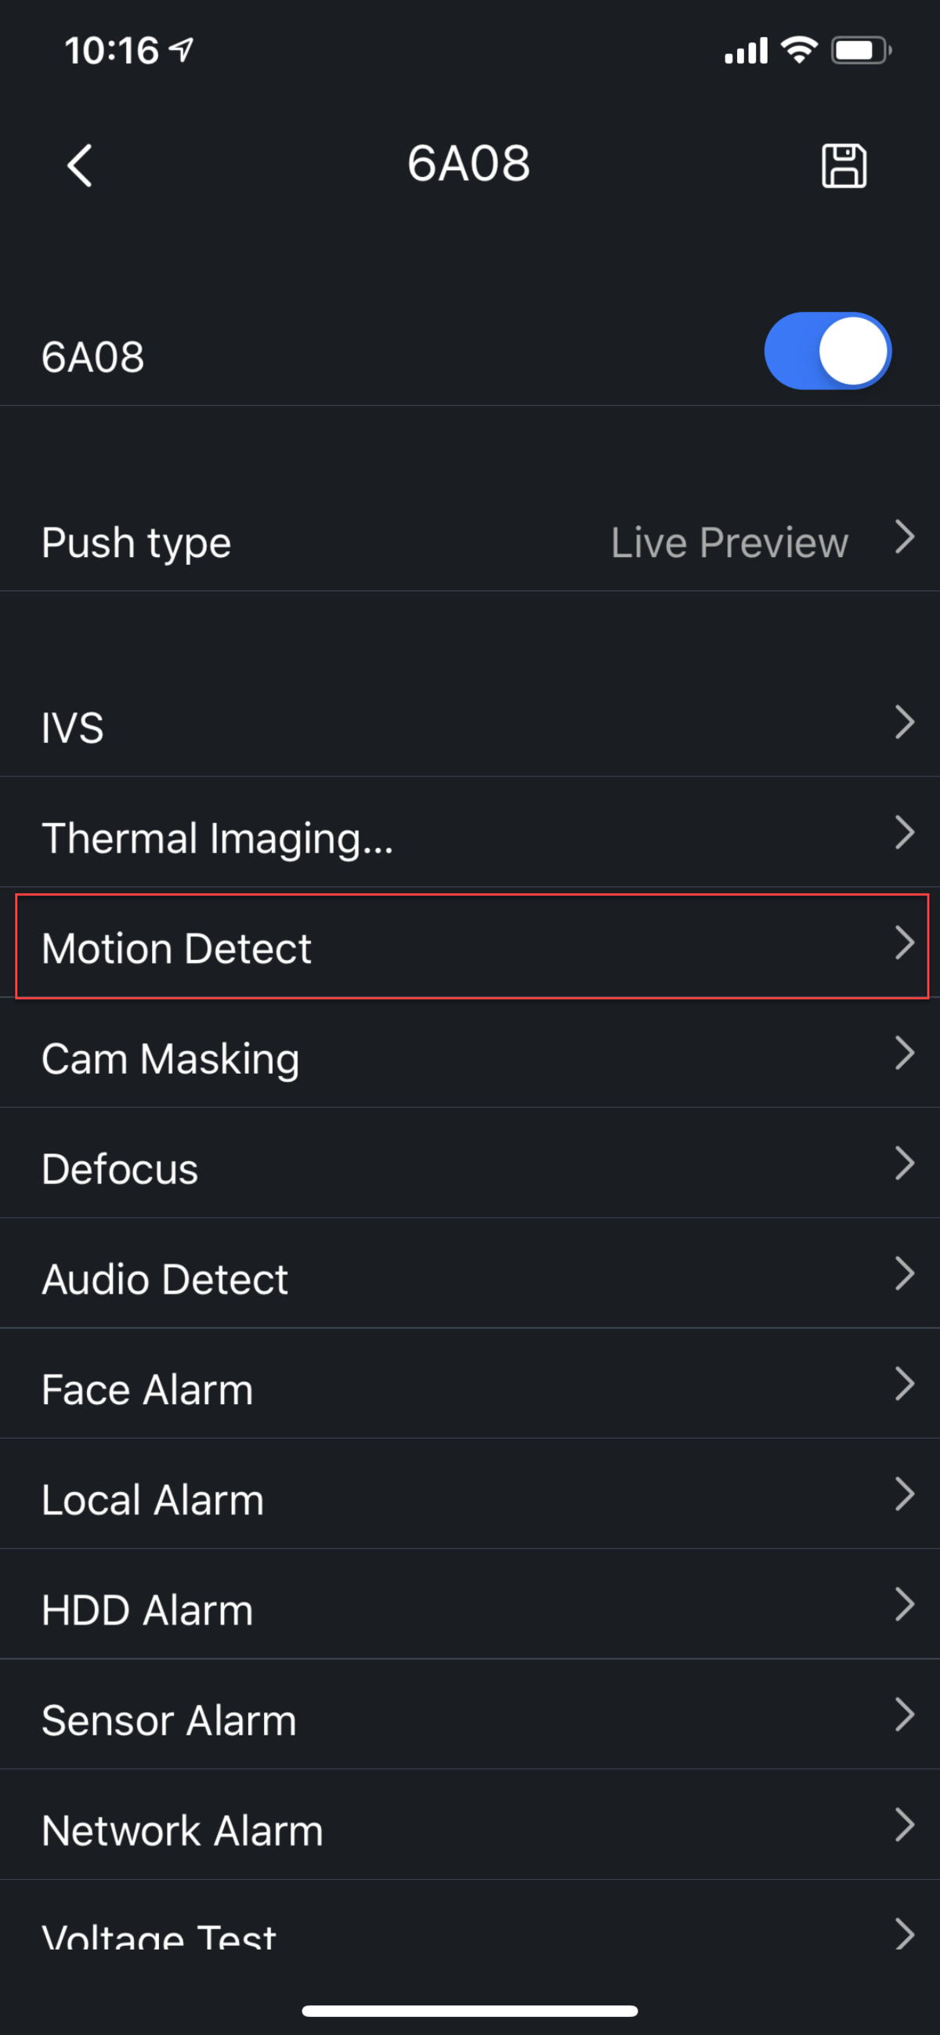940x2035 pixels.
Task: Toggle the 6A08 notification switch
Action: (x=827, y=351)
